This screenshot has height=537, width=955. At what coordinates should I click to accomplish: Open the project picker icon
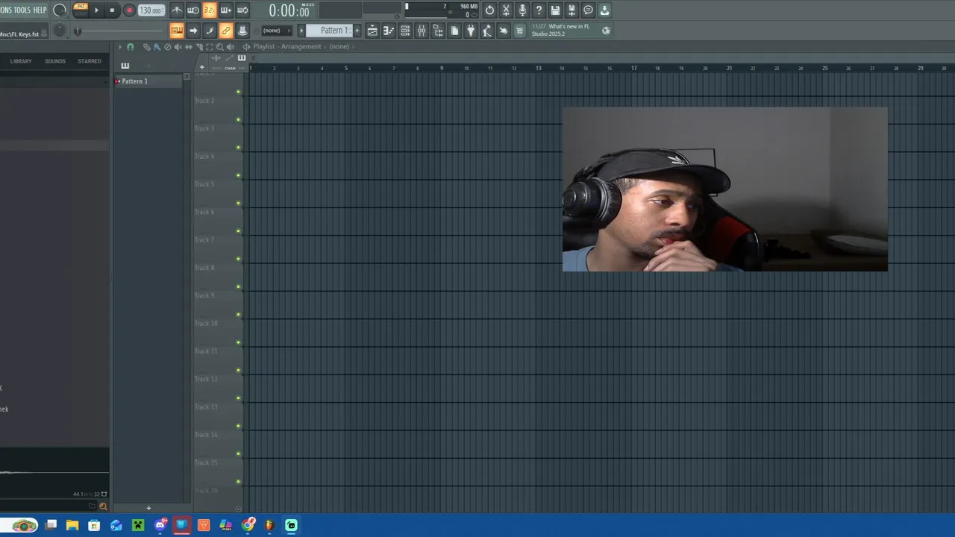(454, 31)
